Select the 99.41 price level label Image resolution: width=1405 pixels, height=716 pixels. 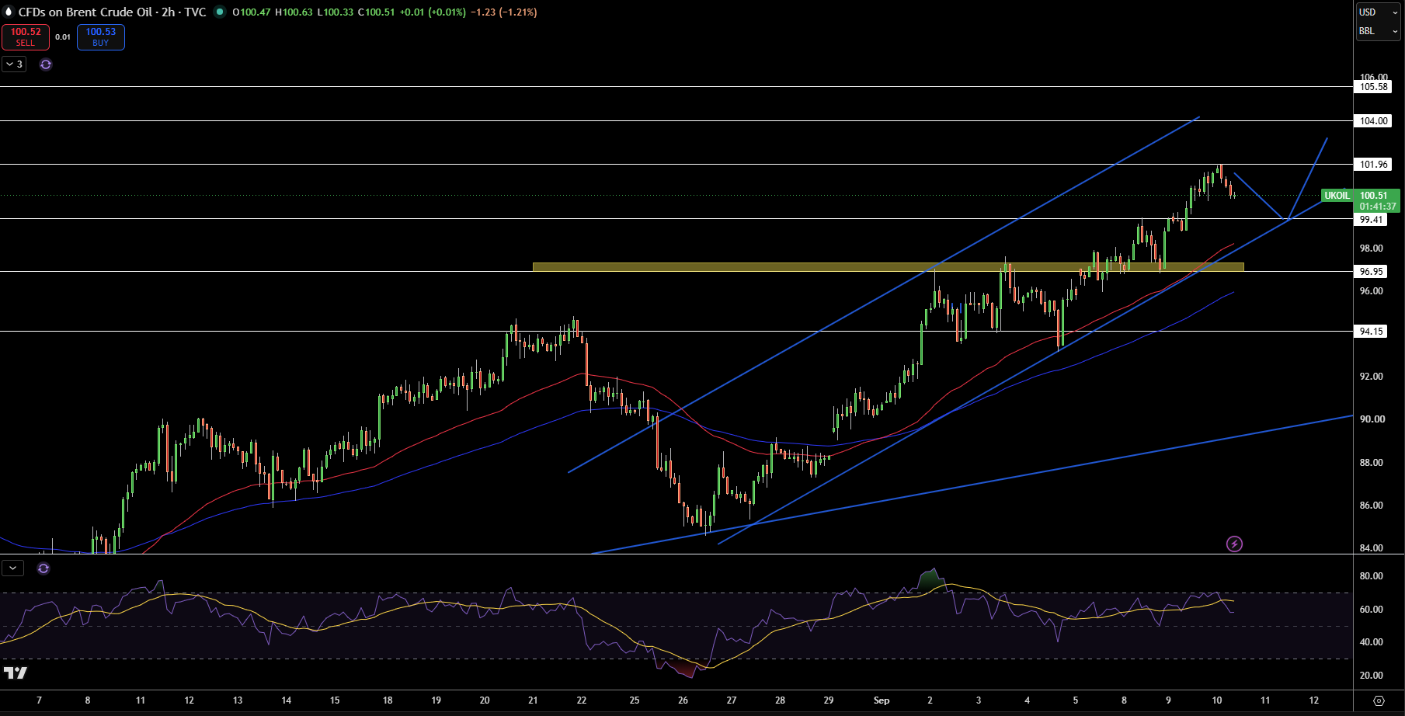point(1371,220)
